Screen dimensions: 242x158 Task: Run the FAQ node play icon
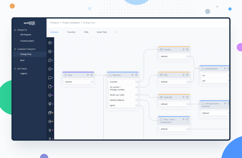(x=184, y=75)
